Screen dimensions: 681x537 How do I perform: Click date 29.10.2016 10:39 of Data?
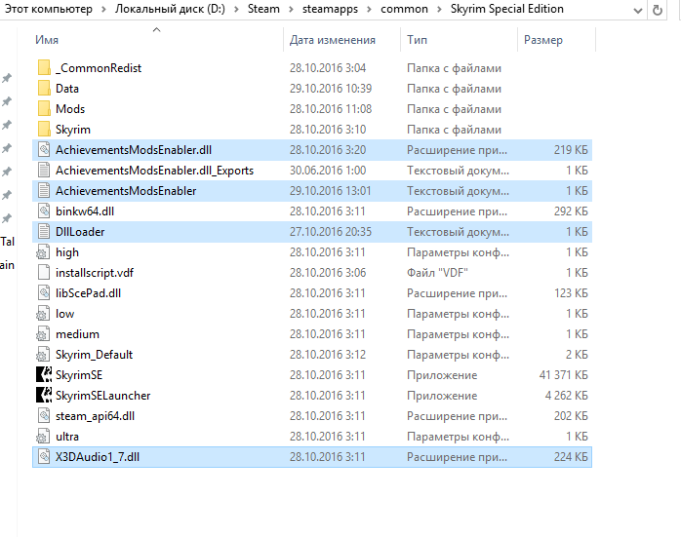tap(331, 89)
